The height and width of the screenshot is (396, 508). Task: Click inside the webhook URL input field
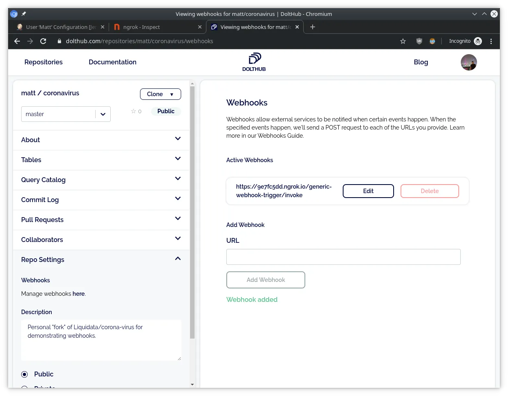click(343, 257)
